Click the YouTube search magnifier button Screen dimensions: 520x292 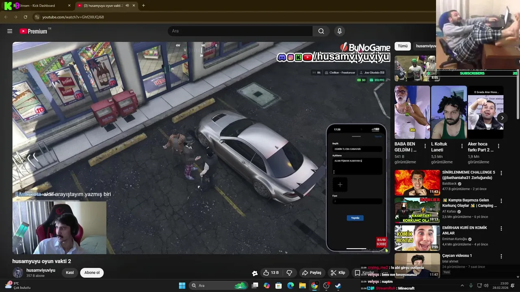[x=321, y=31]
